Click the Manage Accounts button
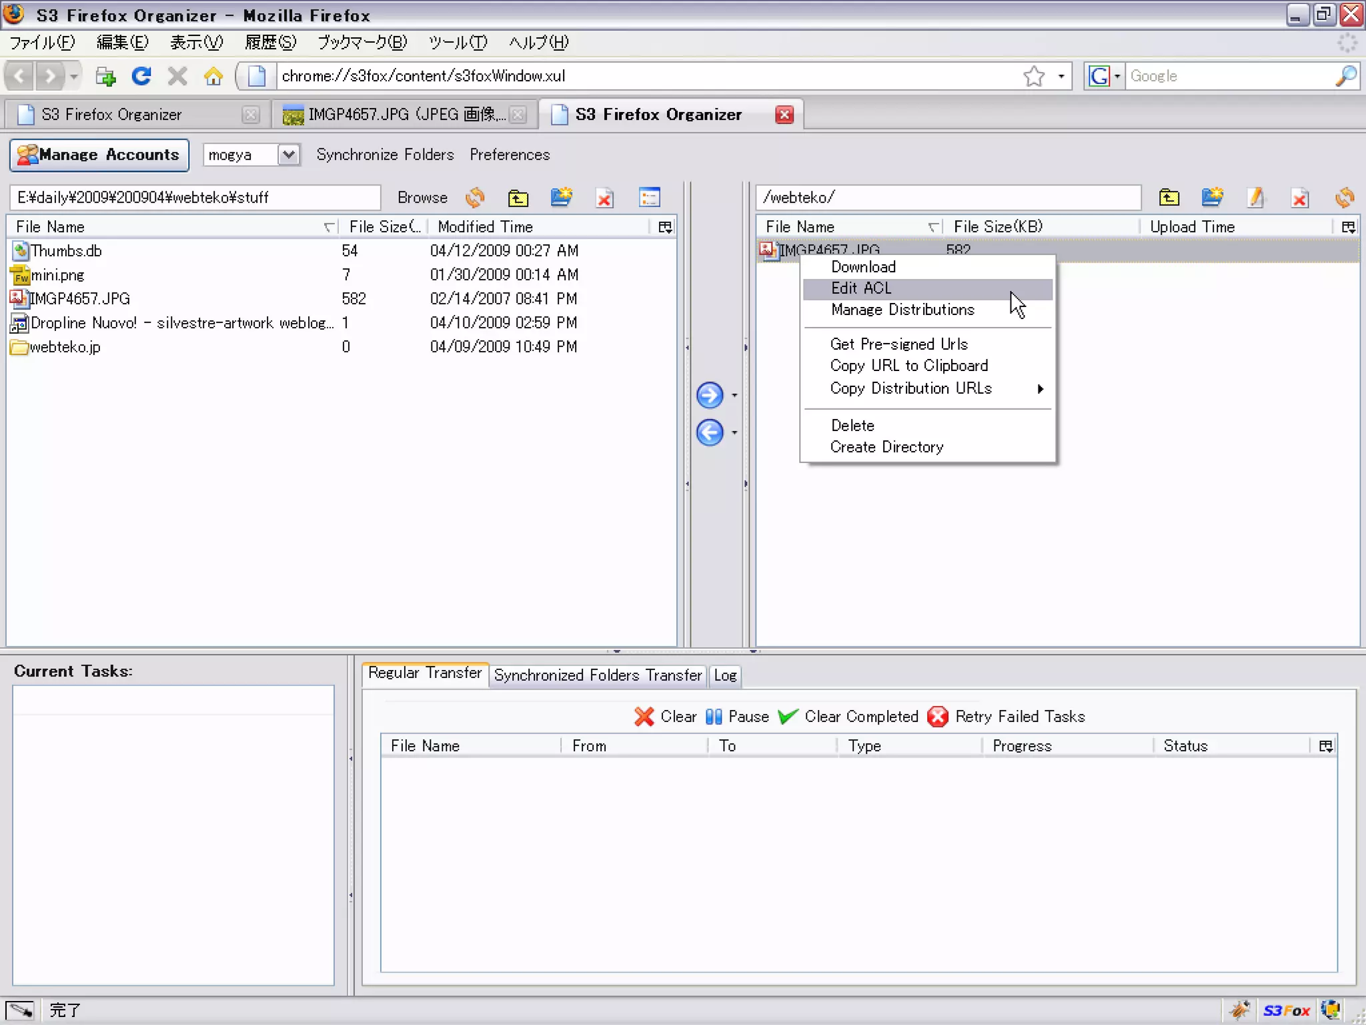The width and height of the screenshot is (1366, 1025). (99, 155)
